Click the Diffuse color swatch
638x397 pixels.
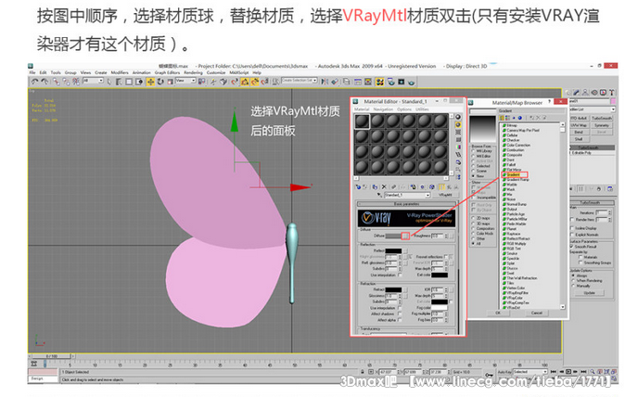tap(393, 236)
